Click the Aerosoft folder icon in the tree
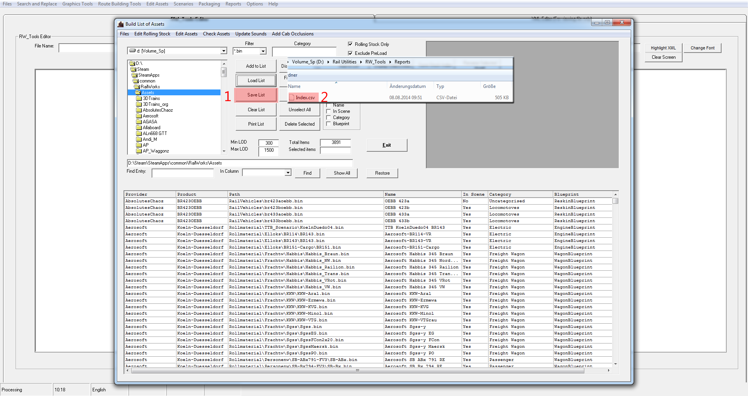The width and height of the screenshot is (748, 396). [x=139, y=116]
